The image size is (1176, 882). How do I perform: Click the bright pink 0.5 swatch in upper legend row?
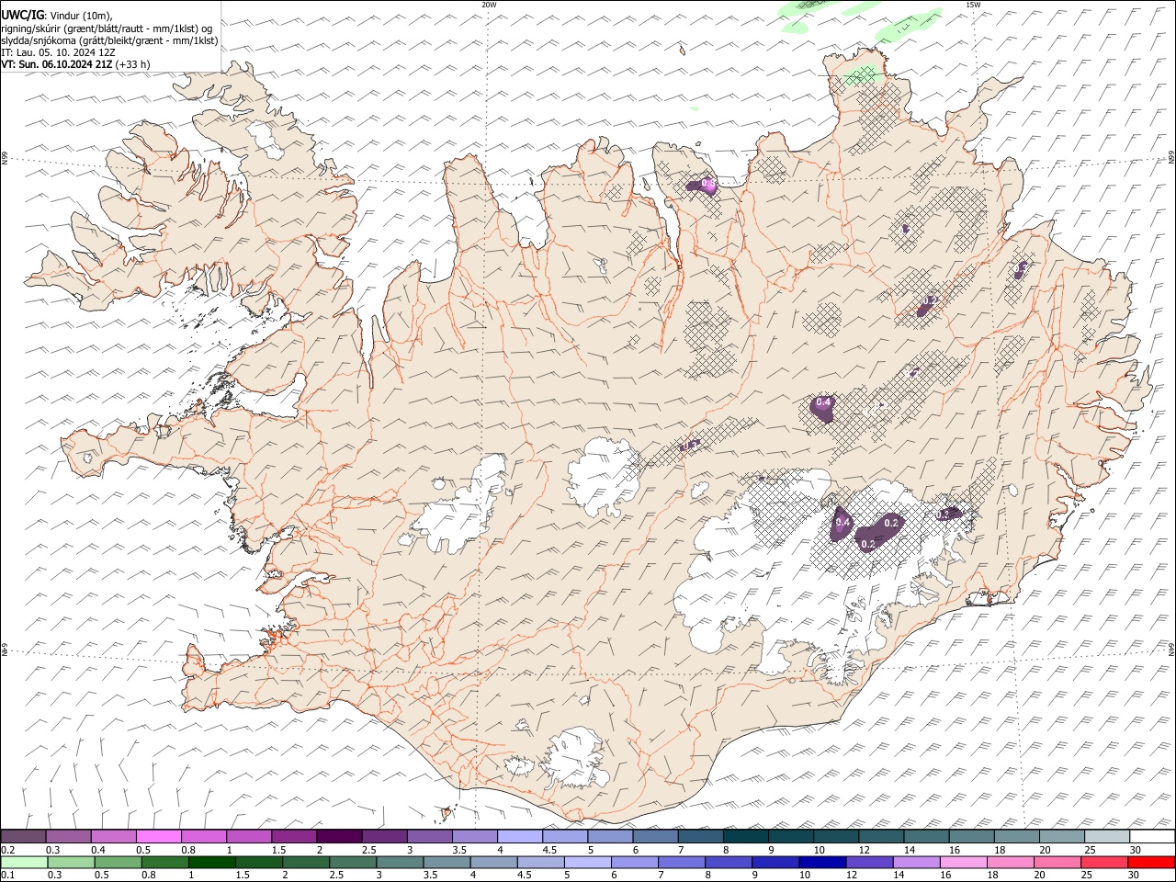(x=158, y=837)
